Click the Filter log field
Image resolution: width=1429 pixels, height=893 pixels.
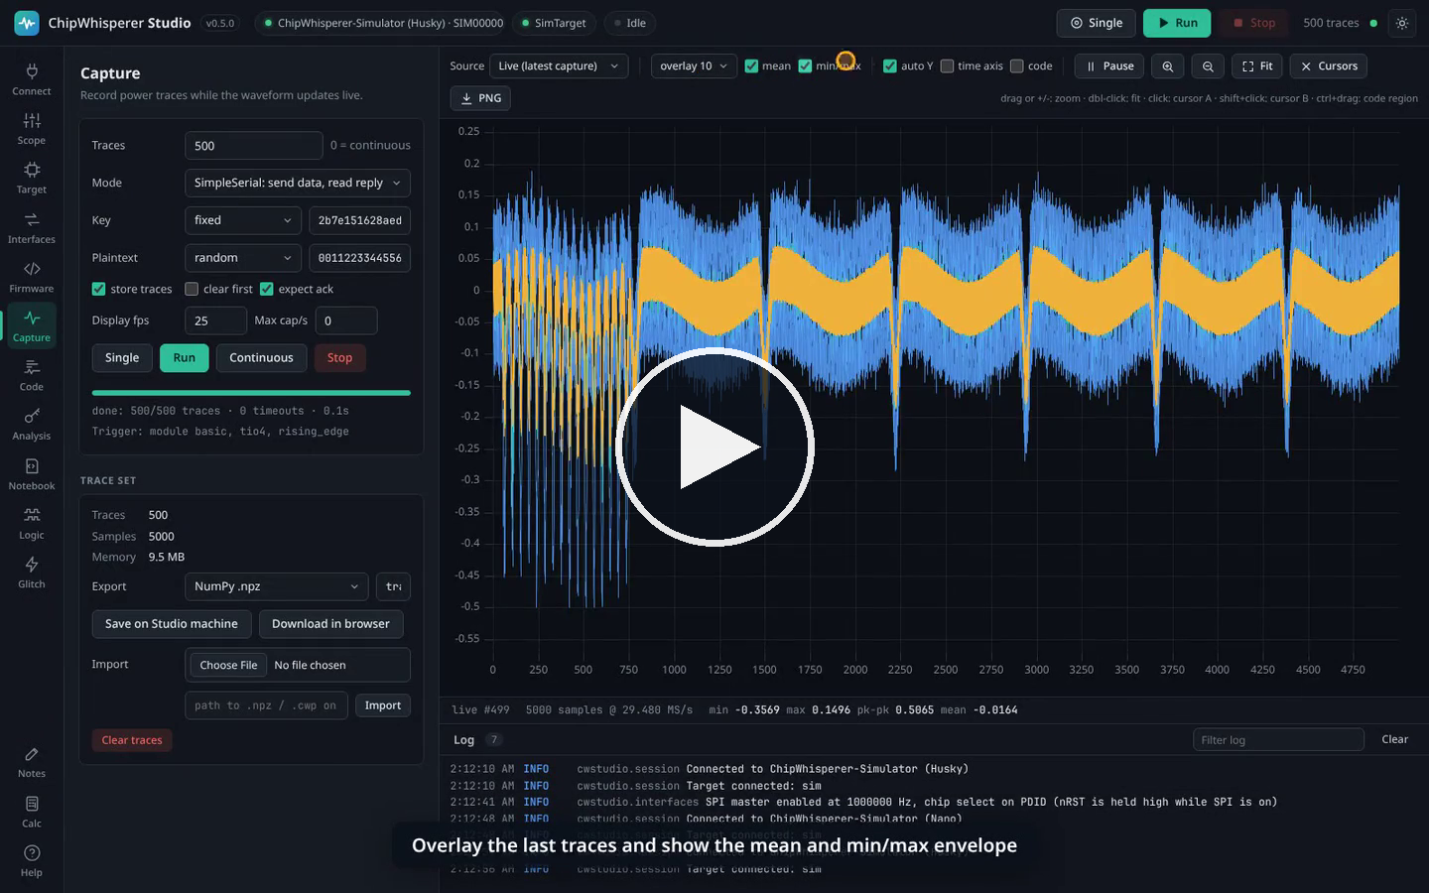(x=1279, y=739)
